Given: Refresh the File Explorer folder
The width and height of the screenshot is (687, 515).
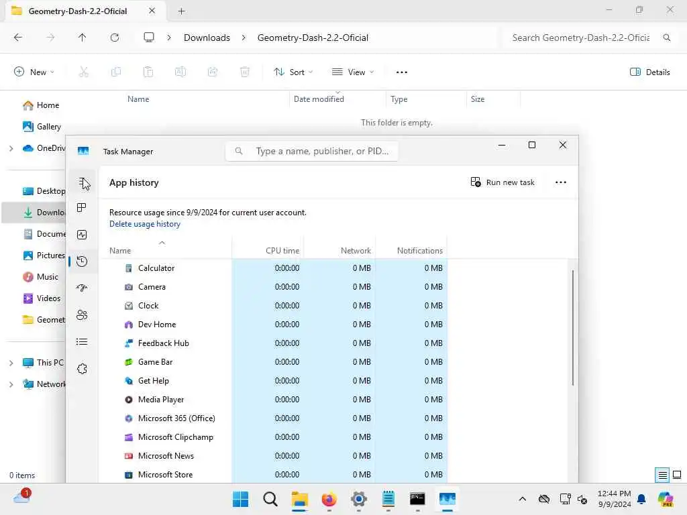Looking at the screenshot, I should (x=115, y=38).
